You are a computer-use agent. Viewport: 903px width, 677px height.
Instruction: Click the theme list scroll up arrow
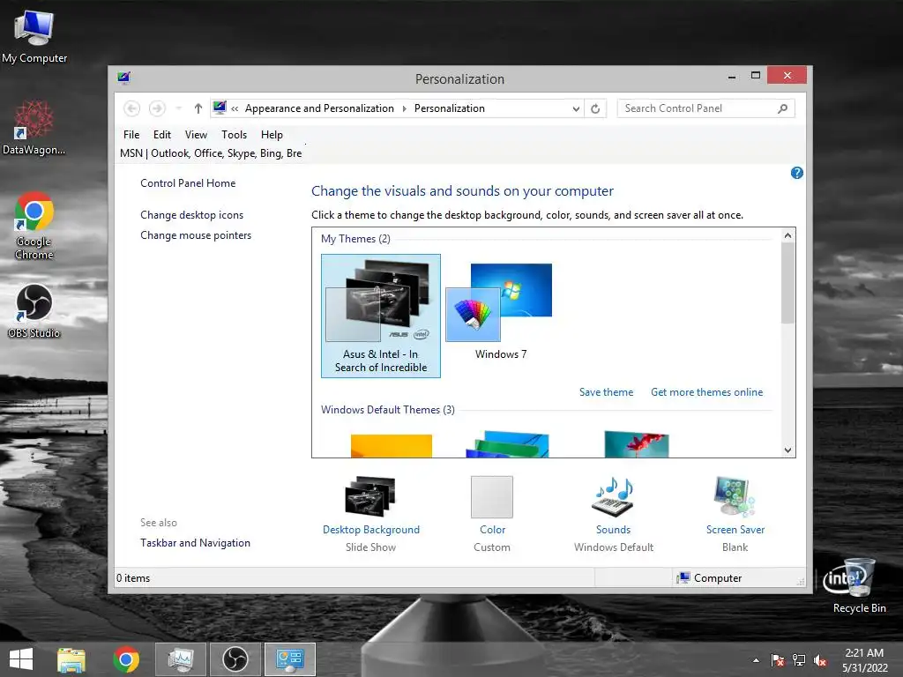(x=787, y=235)
